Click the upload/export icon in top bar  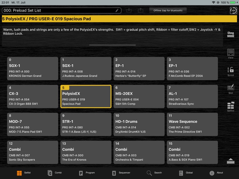tap(141, 11)
